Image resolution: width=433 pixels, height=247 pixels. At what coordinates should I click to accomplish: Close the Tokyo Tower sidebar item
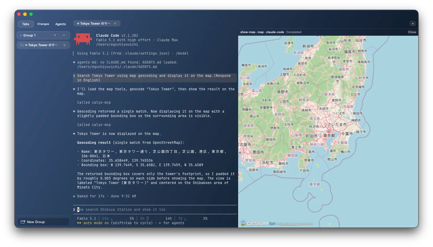pos(64,45)
